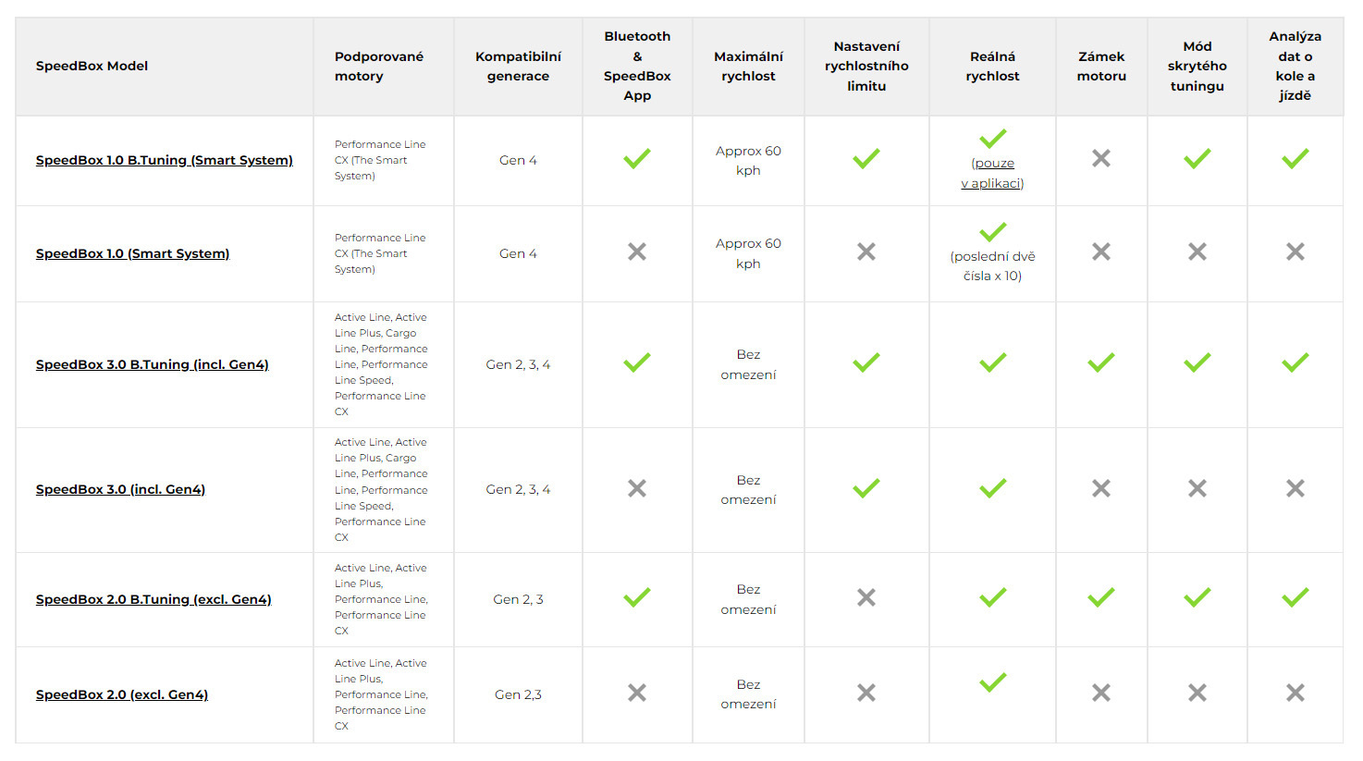Open SpeedBox 3.0 B.Tuning (incl. Gen4) link

(152, 364)
